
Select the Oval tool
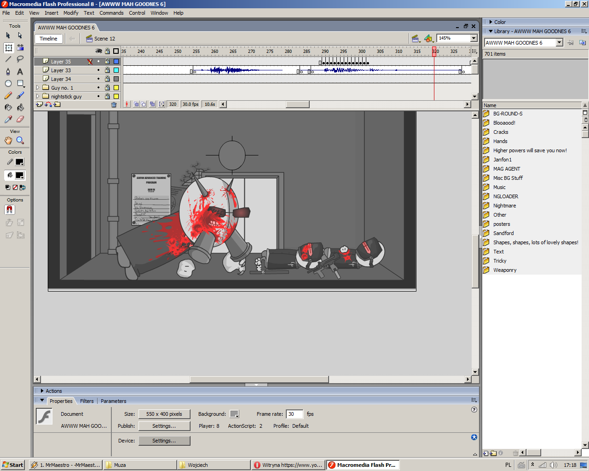point(8,83)
